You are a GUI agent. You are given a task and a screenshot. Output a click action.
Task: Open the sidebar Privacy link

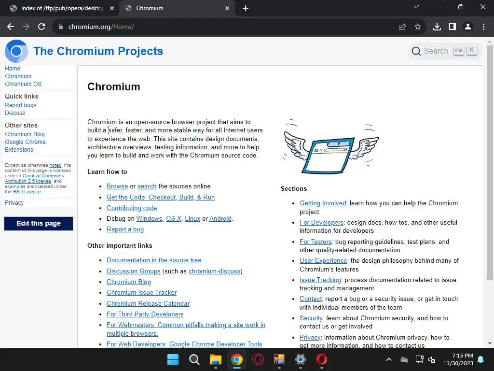14,203
